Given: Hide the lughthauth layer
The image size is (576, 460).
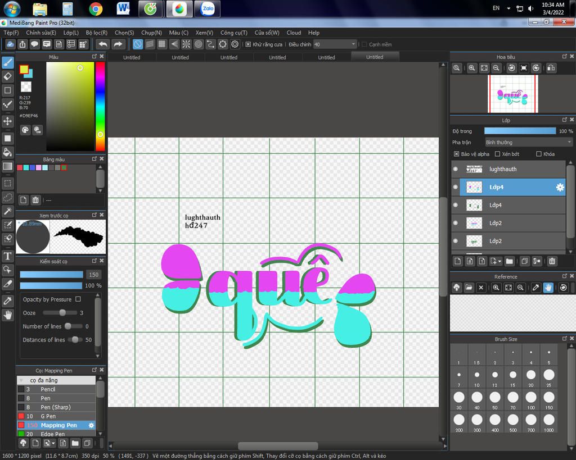Looking at the screenshot, I should tap(456, 169).
